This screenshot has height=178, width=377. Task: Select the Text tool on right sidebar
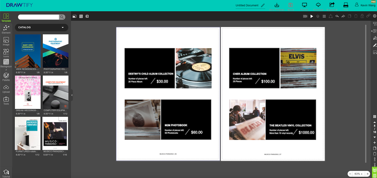point(375,23)
